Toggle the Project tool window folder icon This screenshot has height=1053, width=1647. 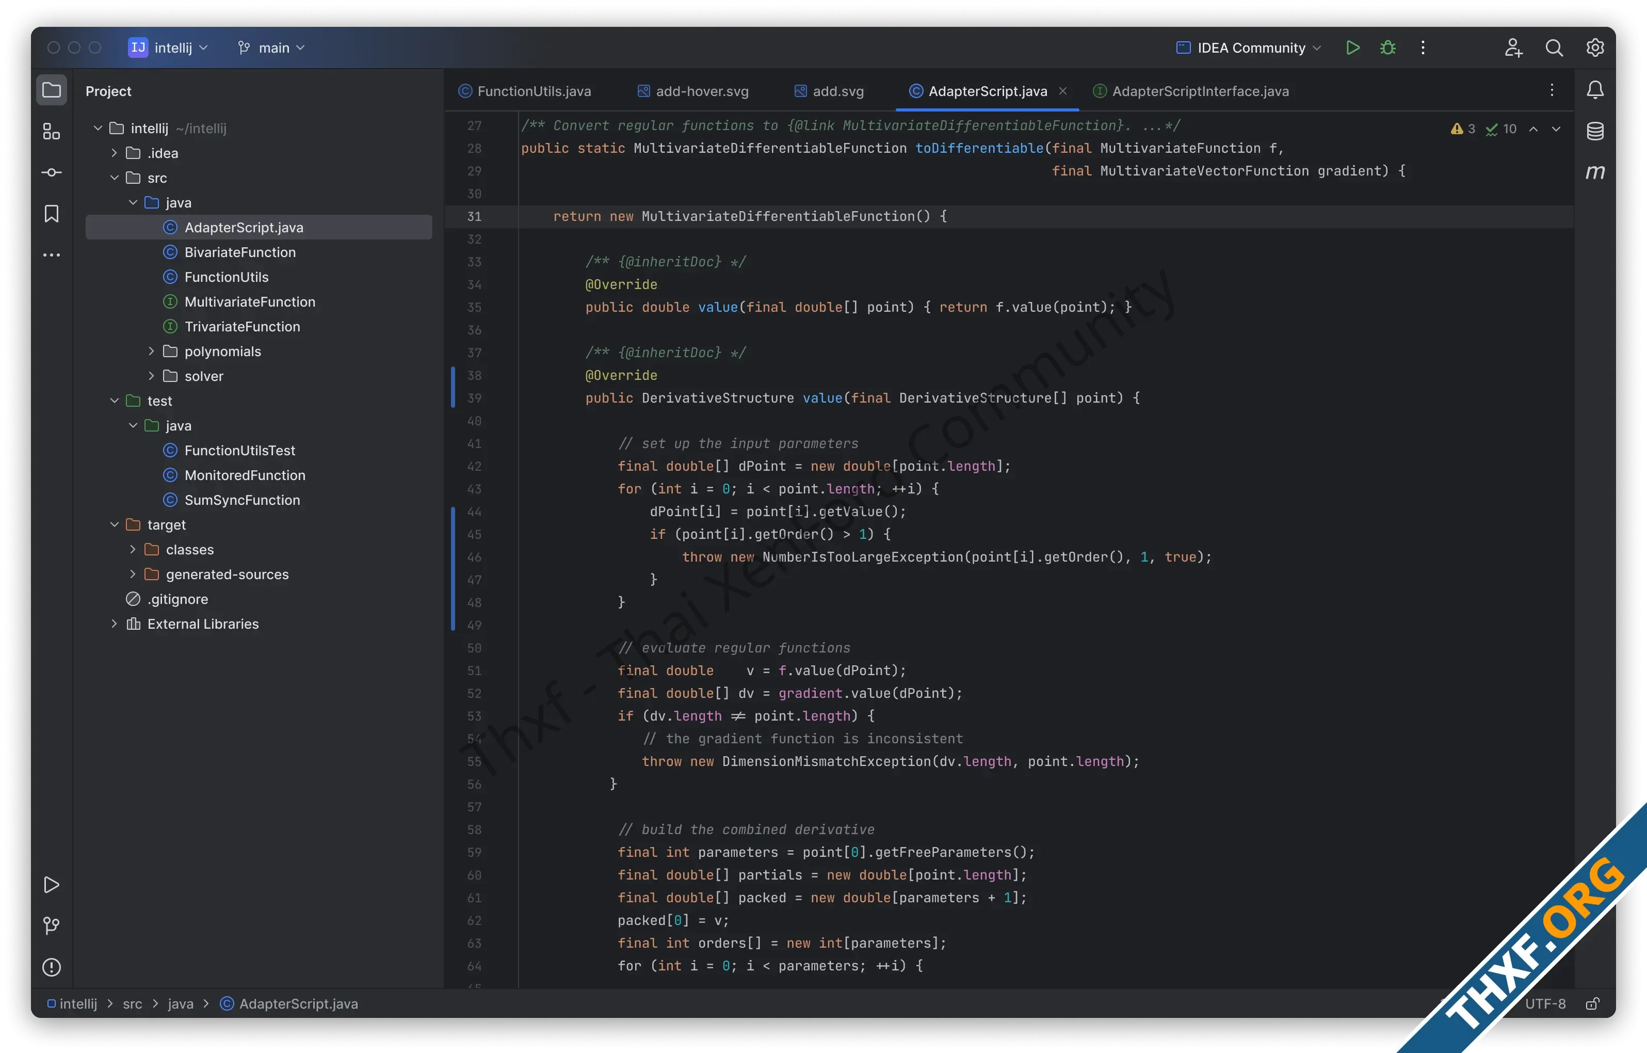point(51,90)
